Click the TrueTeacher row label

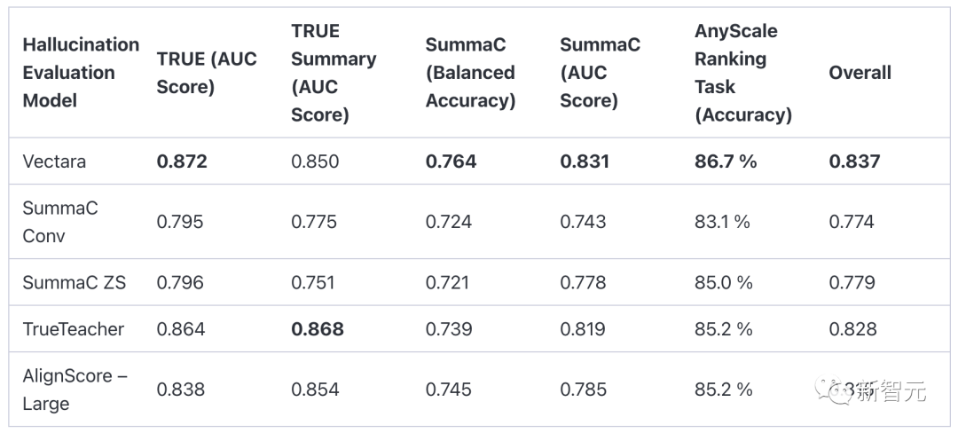coord(74,328)
